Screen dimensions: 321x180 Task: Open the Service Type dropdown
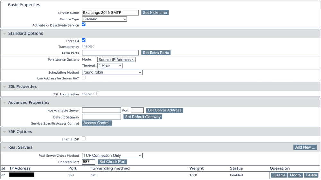tap(105, 19)
